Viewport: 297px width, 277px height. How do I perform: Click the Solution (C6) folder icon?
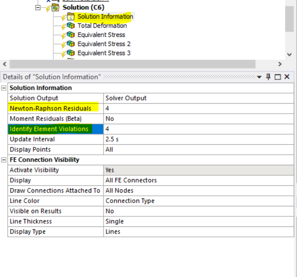point(55,7)
